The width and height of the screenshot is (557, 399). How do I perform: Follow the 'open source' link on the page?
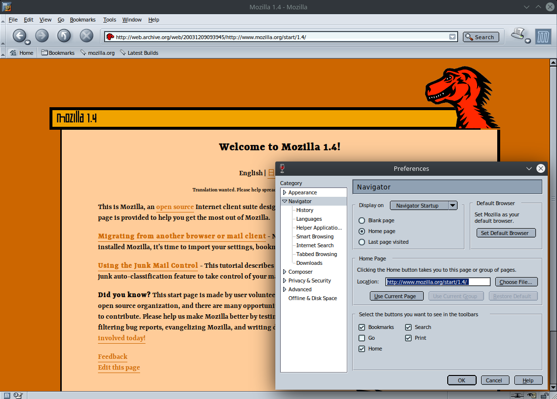[175, 207]
